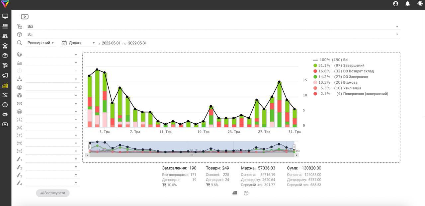The width and height of the screenshot is (425, 206).
Task: Open the price tag icon in sidebar
Action: pyautogui.click(x=5, y=65)
